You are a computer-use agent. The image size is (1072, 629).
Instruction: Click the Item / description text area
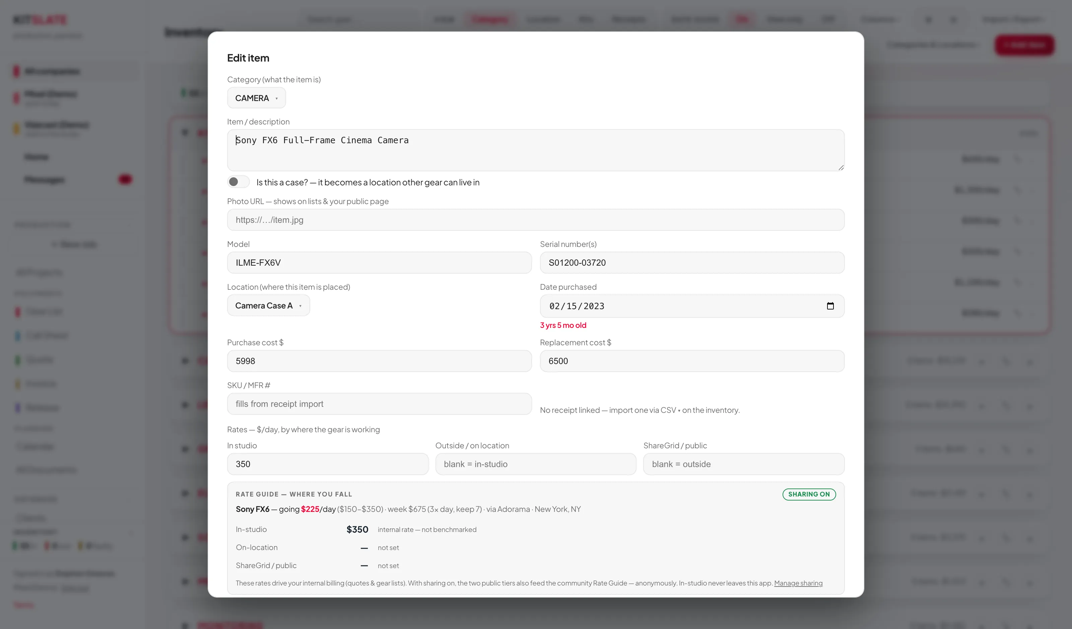536,150
